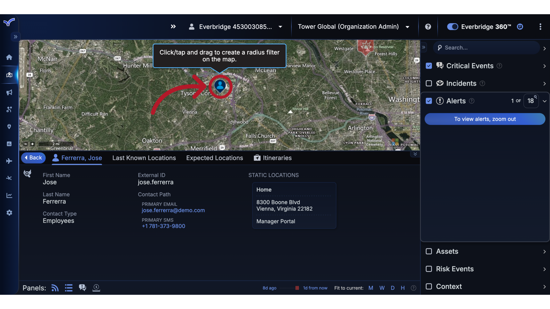Enable the Incidents layer checkbox
Viewport: 550px width, 309px height.
coord(429,83)
